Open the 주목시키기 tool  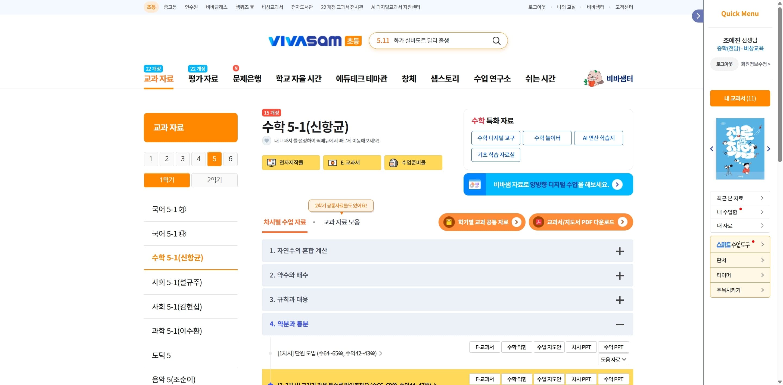pos(740,290)
